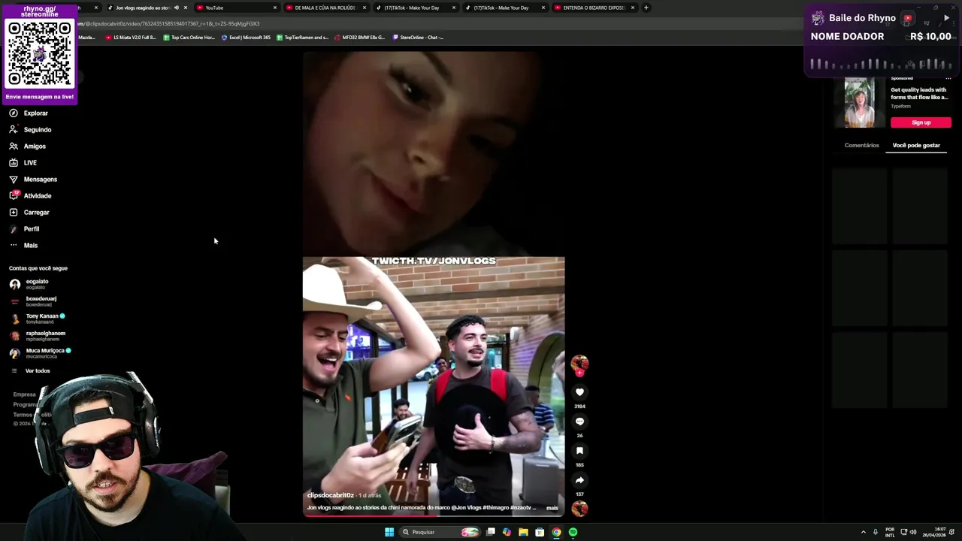The width and height of the screenshot is (962, 541).
Task: Open the 'Top Cars Online Hor...' bookmark
Action: coord(189,37)
